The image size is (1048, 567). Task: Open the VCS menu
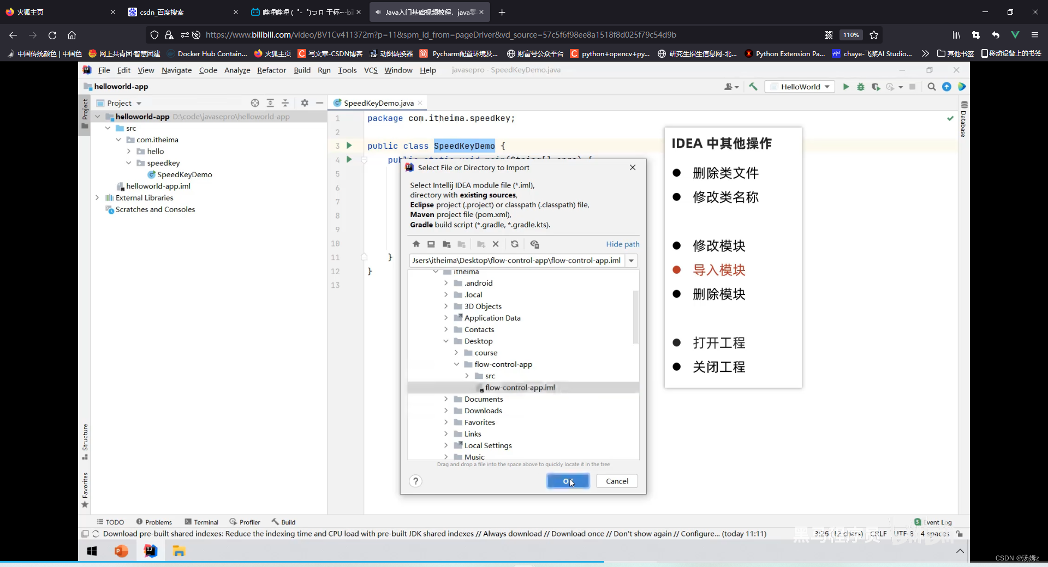coord(371,70)
